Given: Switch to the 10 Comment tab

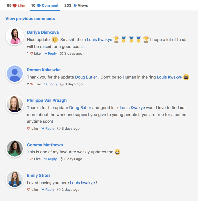Looking at the screenshot, I should (x=45, y=6).
